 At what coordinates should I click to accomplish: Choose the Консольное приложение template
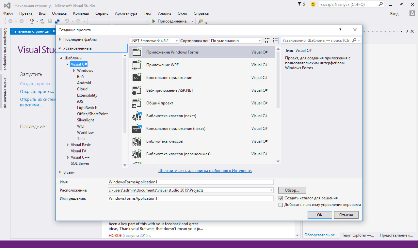pos(202,78)
